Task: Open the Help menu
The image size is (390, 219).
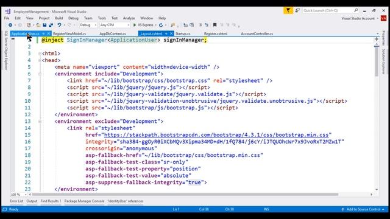Action: pos(162,18)
